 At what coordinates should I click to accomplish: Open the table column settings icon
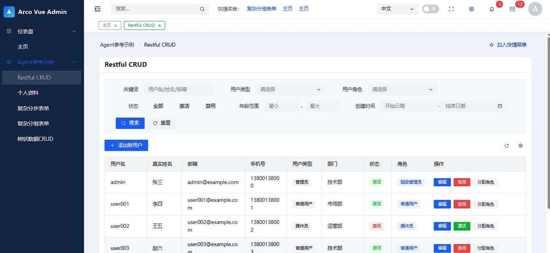(x=520, y=146)
